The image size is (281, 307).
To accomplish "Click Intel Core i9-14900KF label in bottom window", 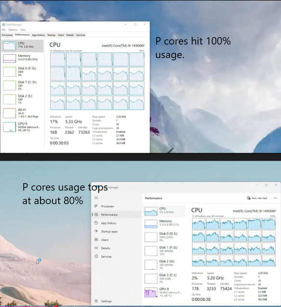I will (254, 211).
